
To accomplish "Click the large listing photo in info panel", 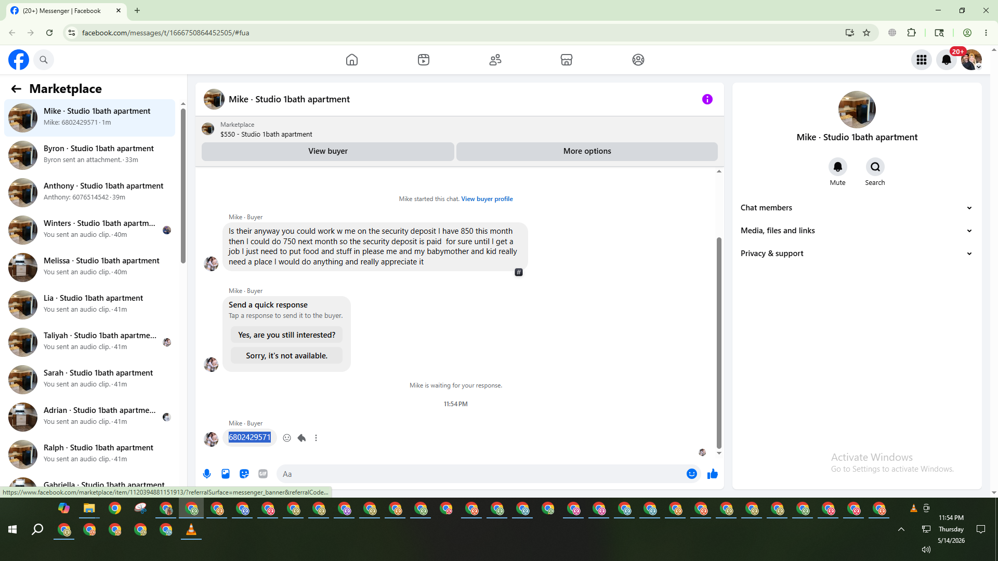I will [857, 110].
